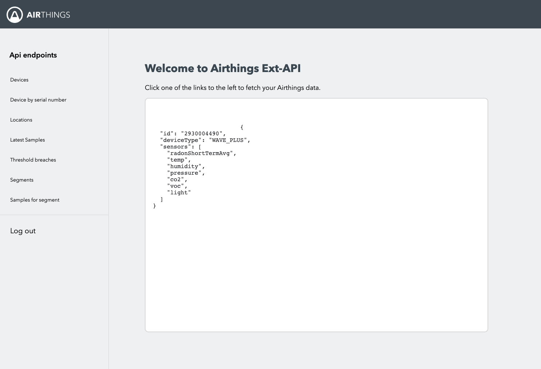Viewport: 541px width, 369px height.
Task: Open the Threshold breaches endpoint
Action: pyautogui.click(x=33, y=160)
